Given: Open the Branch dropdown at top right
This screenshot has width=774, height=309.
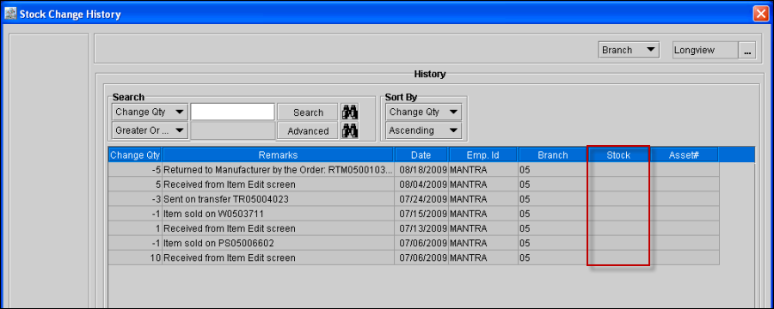Looking at the screenshot, I should coord(630,50).
